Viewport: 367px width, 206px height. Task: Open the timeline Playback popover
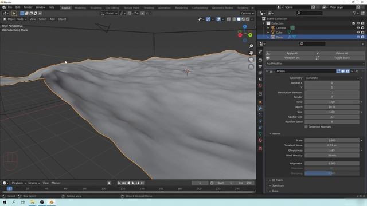coord(18,183)
